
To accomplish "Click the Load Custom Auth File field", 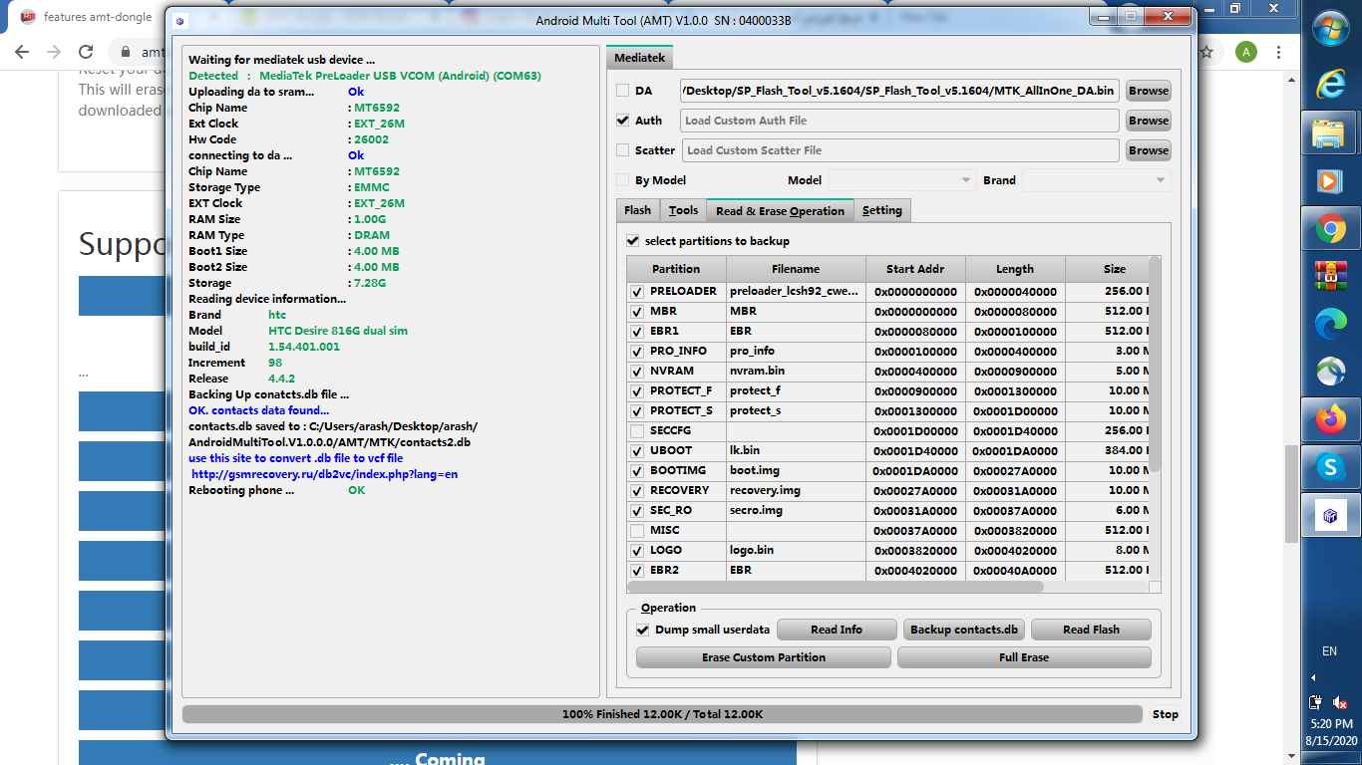I will pyautogui.click(x=899, y=121).
